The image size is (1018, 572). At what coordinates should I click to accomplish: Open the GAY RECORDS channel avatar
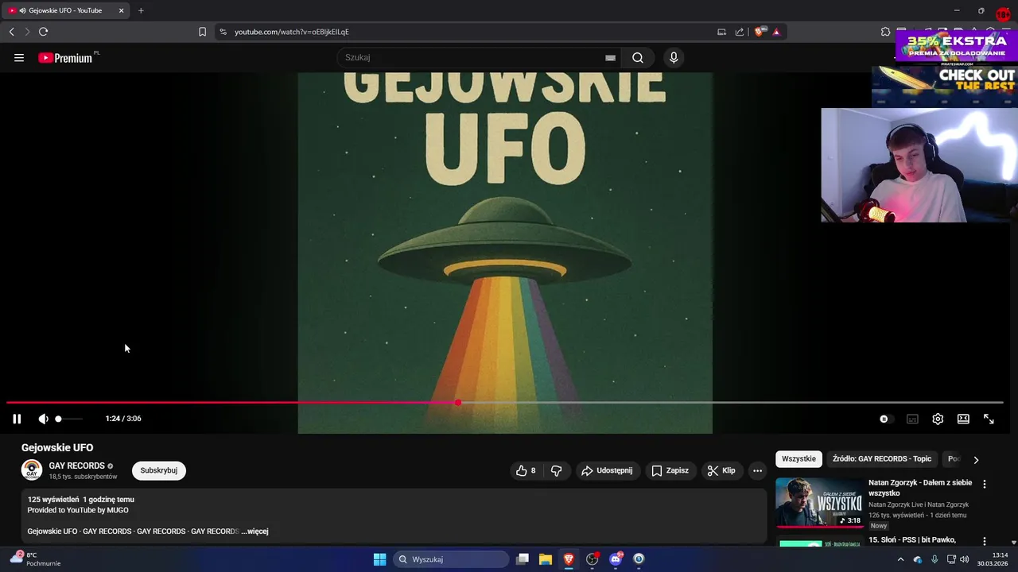click(x=32, y=470)
